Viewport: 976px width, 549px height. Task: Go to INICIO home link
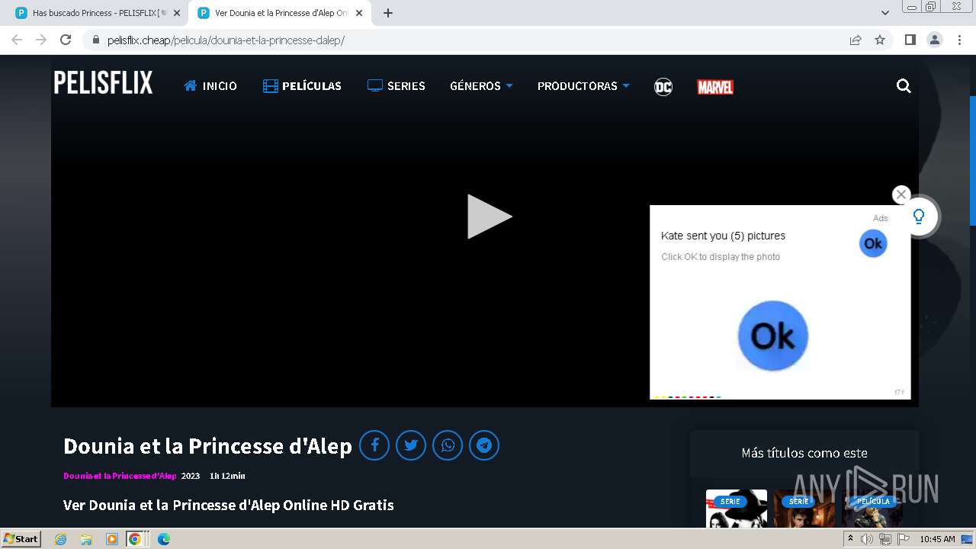[x=210, y=86]
